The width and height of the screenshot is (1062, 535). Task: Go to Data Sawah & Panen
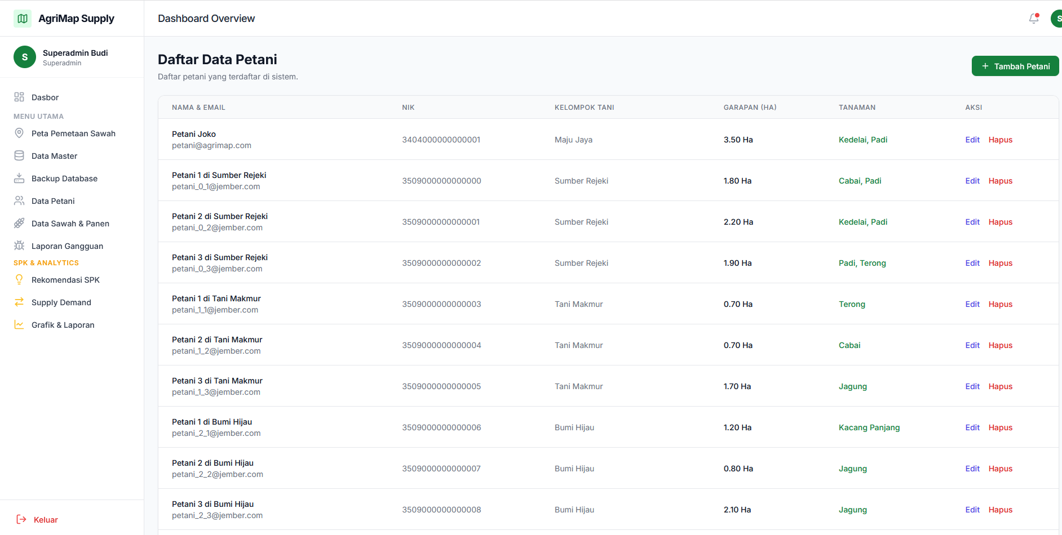point(70,224)
